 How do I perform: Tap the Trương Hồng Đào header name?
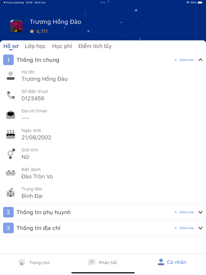coord(55,22)
